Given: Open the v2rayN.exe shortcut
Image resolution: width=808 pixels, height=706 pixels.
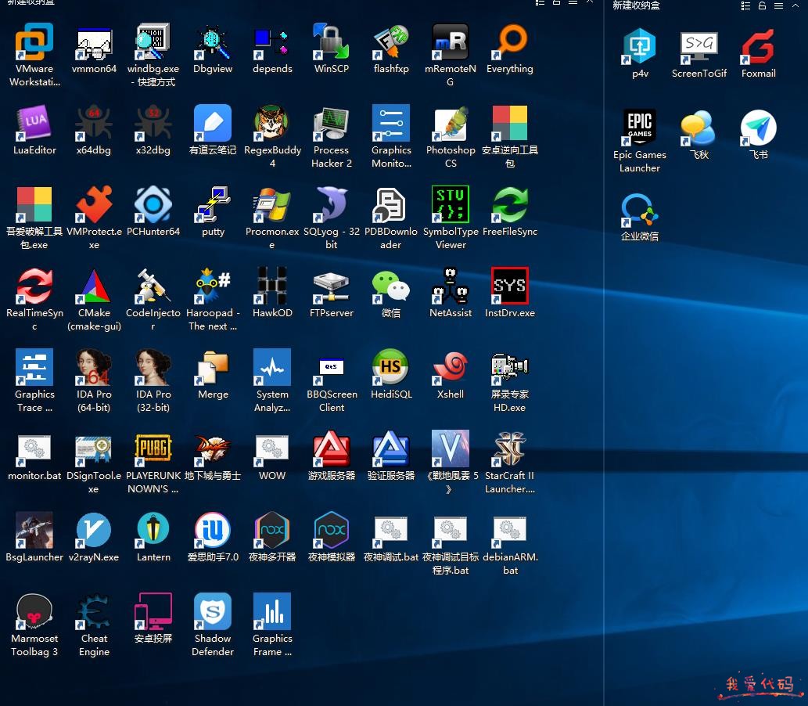Looking at the screenshot, I should pos(94,530).
